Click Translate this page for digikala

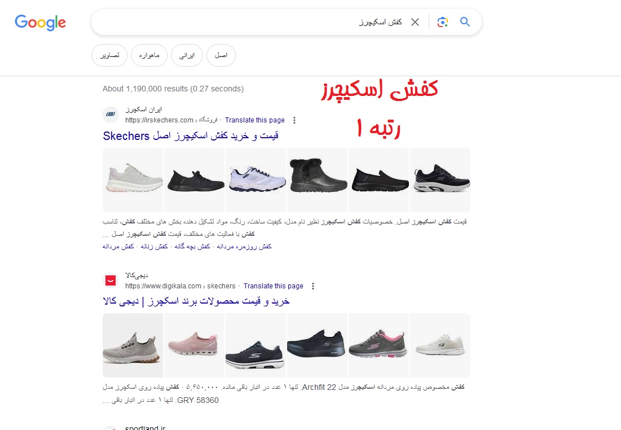pyautogui.click(x=273, y=286)
